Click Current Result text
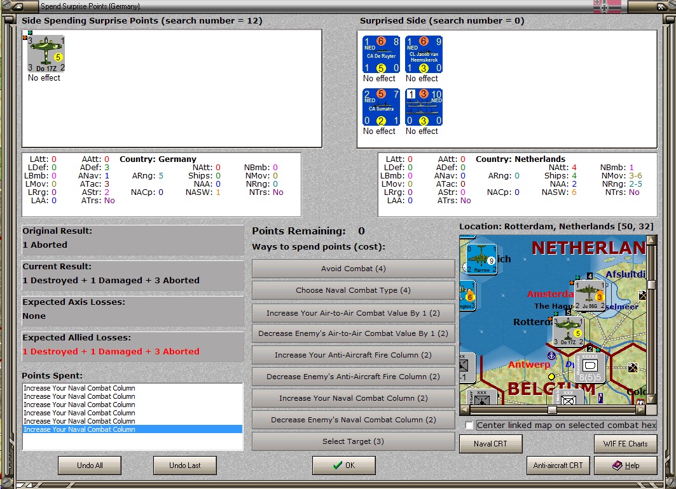 coord(111,280)
